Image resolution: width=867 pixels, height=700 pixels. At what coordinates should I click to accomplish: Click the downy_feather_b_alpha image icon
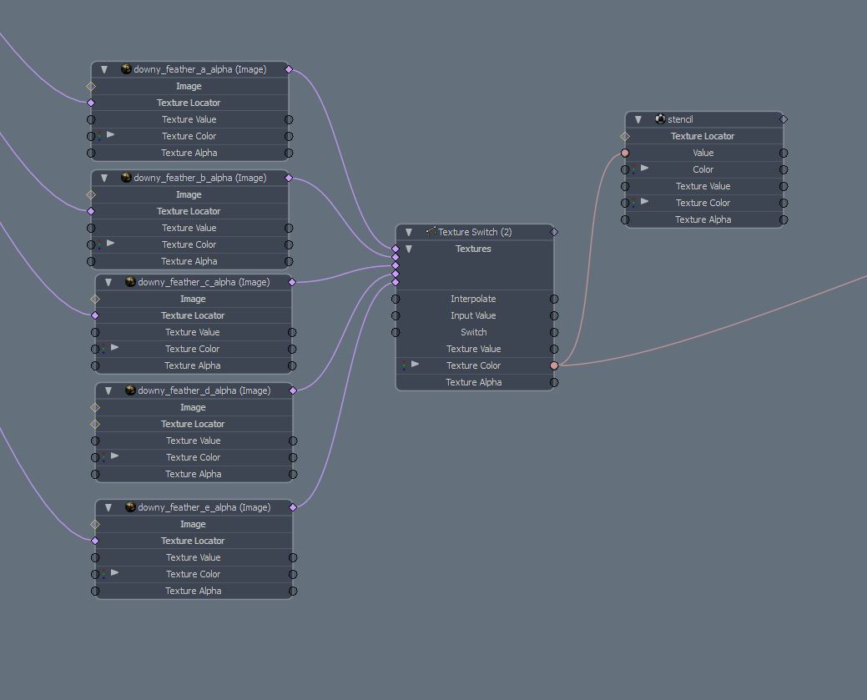(x=126, y=178)
